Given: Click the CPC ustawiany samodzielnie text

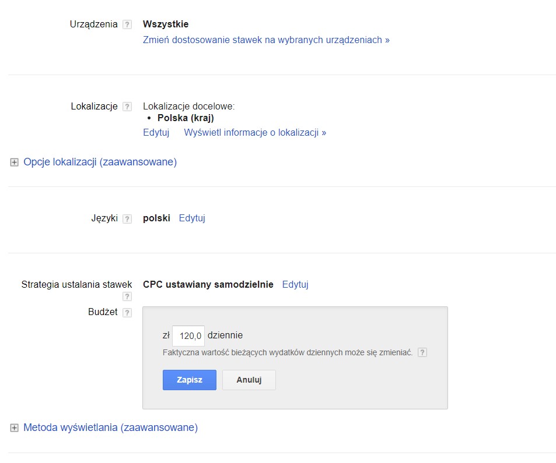Looking at the screenshot, I should [208, 285].
